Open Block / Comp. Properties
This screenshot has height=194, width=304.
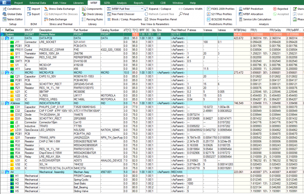click(x=124, y=19)
